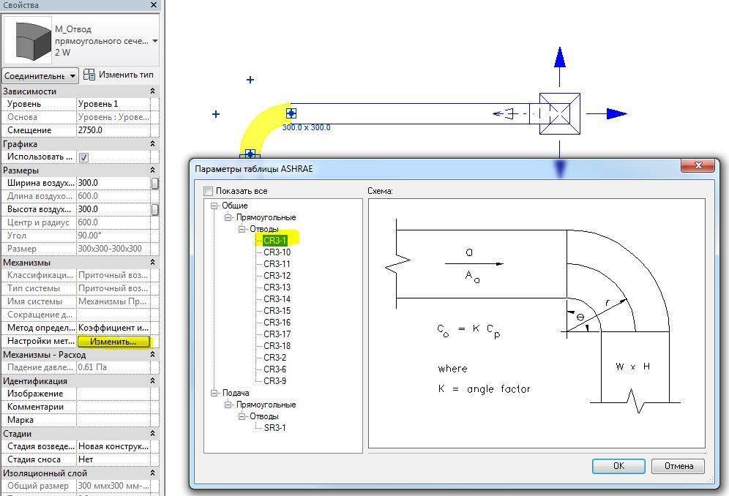Select SR3-1 under Подача Отводы
This screenshot has height=496, width=729.
click(x=274, y=428)
